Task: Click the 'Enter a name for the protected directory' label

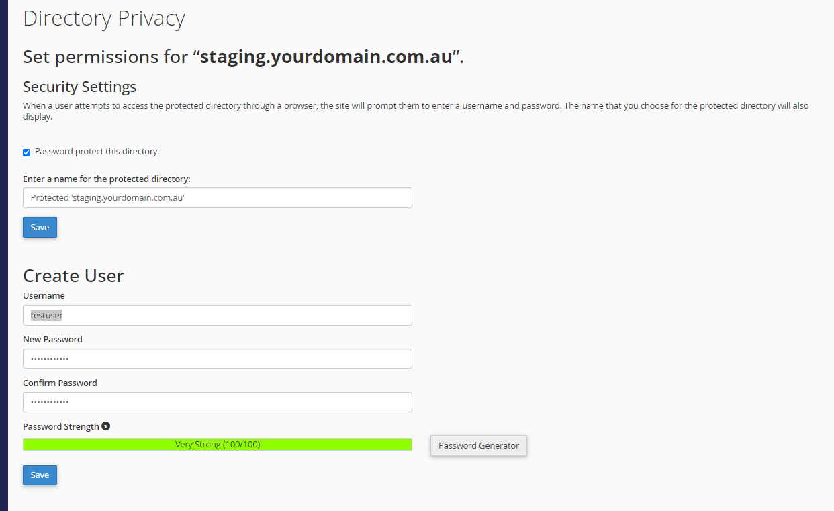Action: [x=107, y=179]
